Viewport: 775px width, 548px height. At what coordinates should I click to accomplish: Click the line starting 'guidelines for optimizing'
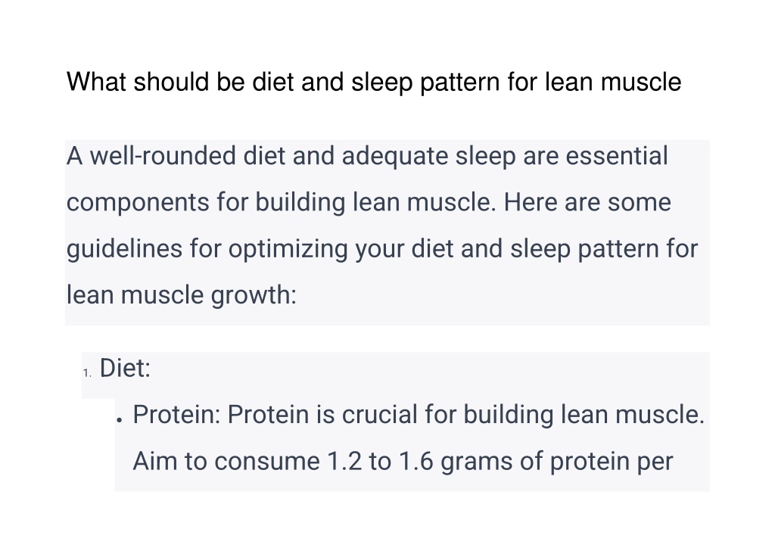[x=382, y=248]
